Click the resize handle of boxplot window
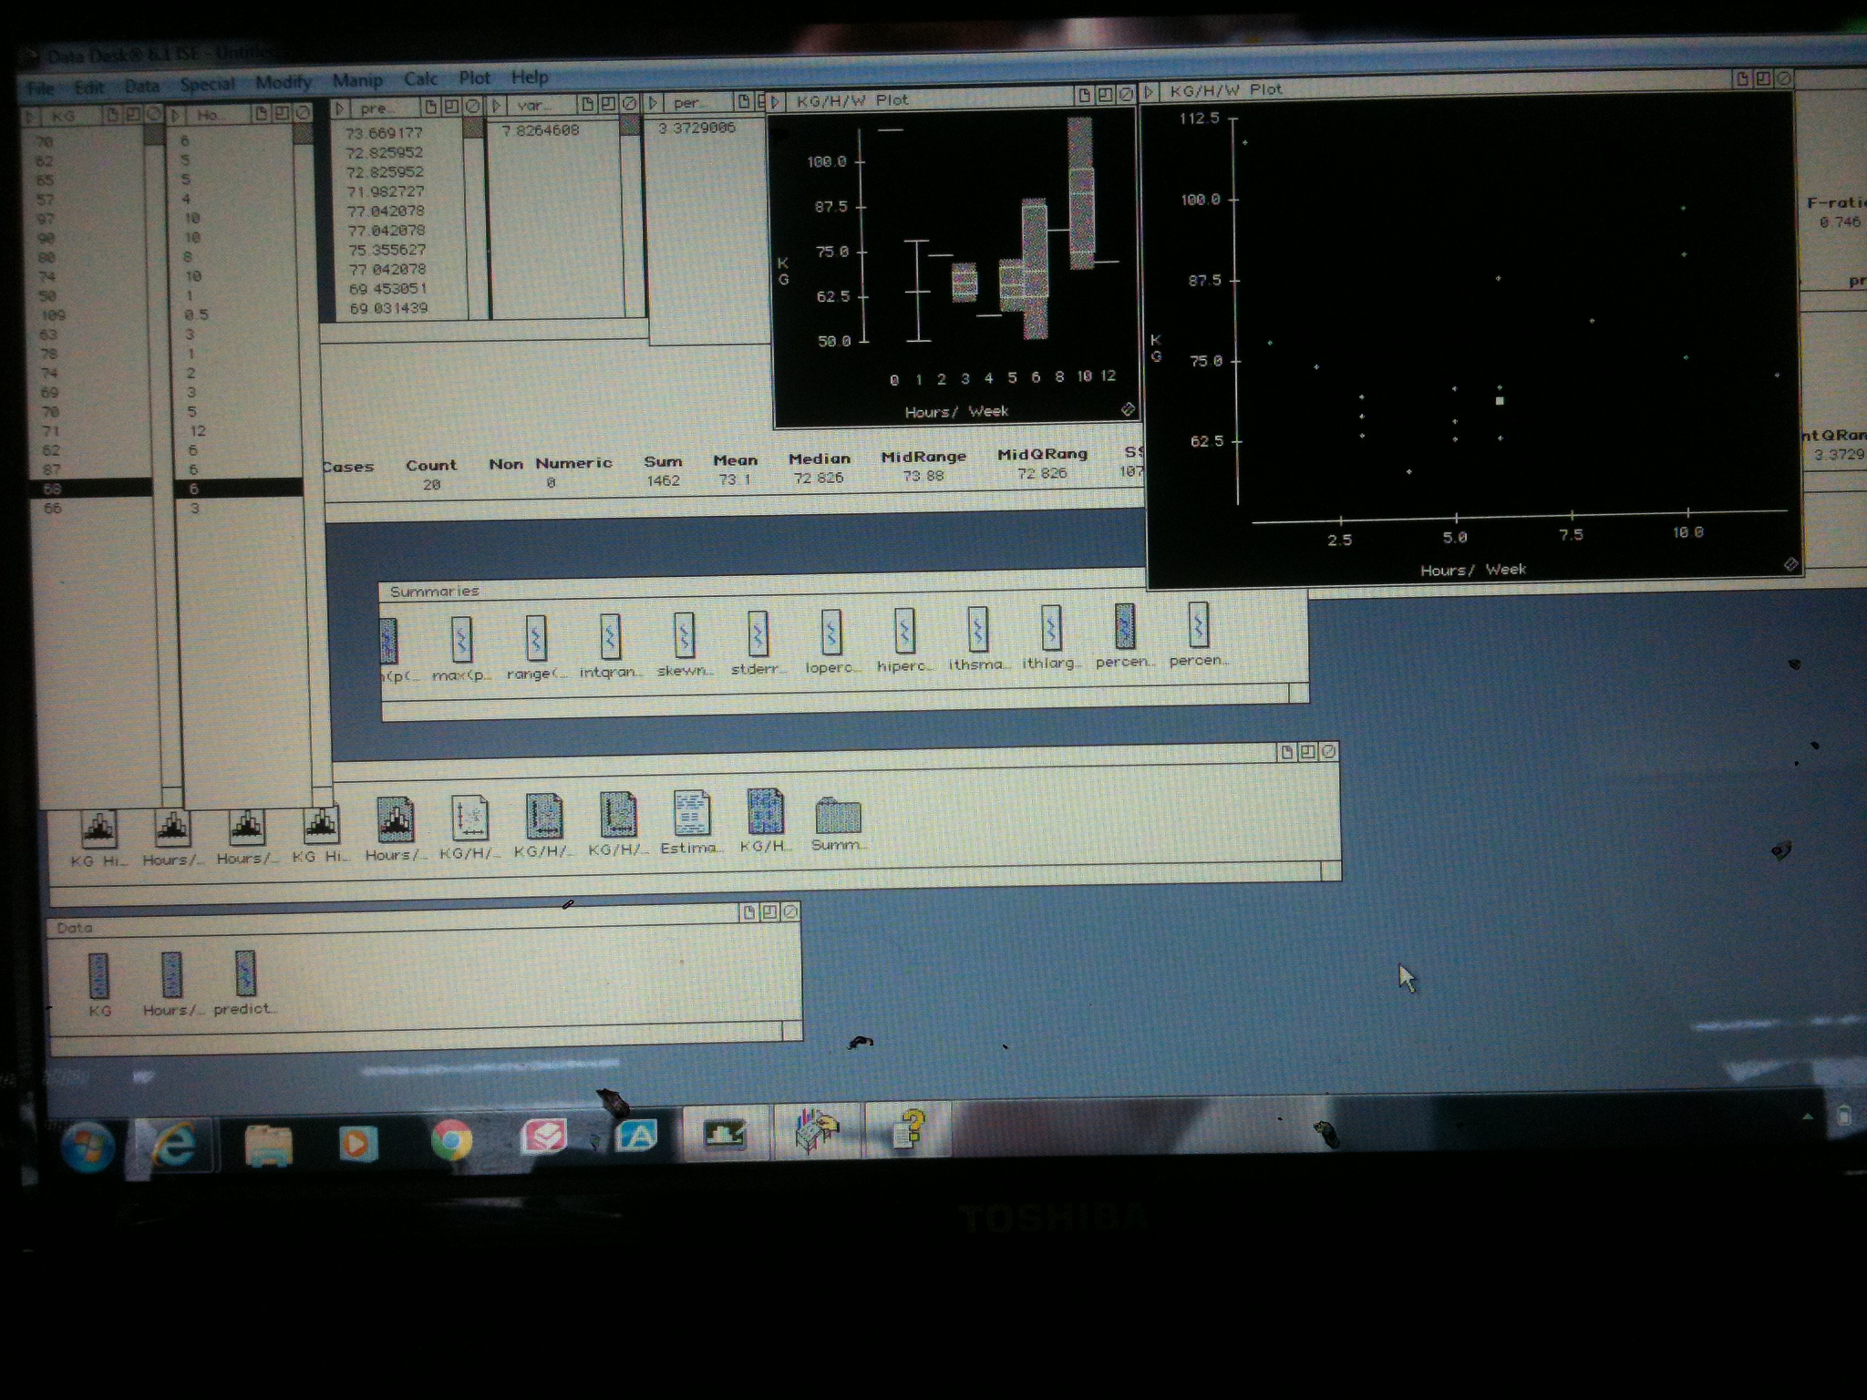Screen dimensions: 1867x1400 point(1128,410)
